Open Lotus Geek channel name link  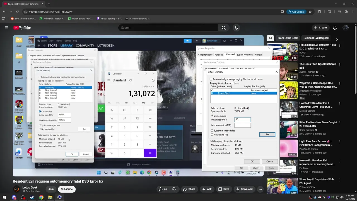click(x=30, y=187)
